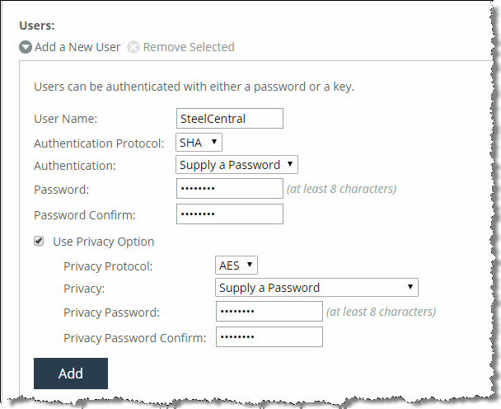Click the Remove Selected link text
This screenshot has width=501, height=409.
click(189, 47)
